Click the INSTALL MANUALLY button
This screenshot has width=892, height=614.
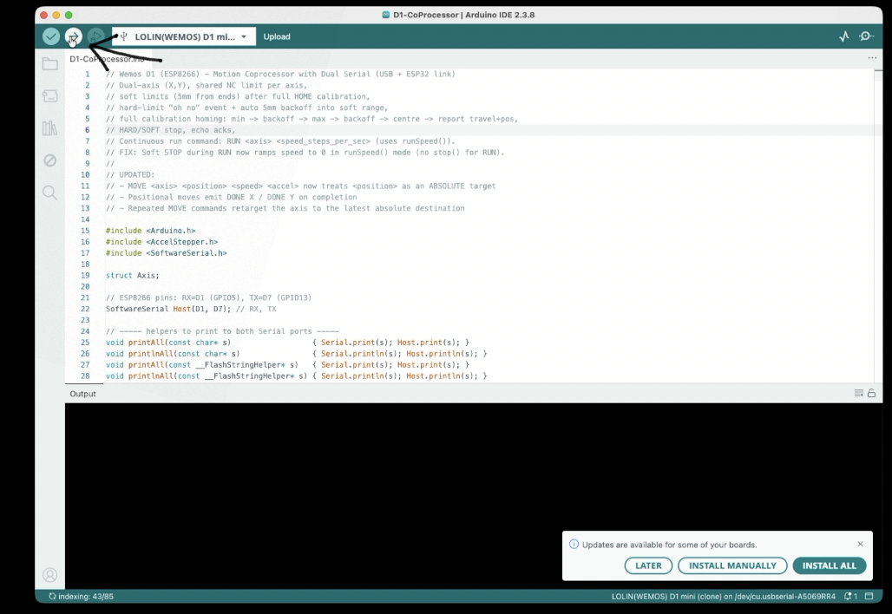pos(732,565)
